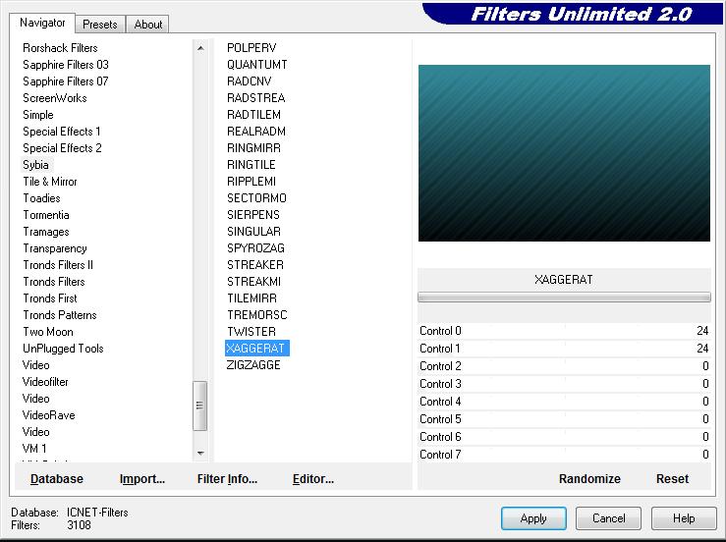Select Sapphire Filters 03 category
Image resolution: width=726 pixels, height=542 pixels.
[66, 65]
